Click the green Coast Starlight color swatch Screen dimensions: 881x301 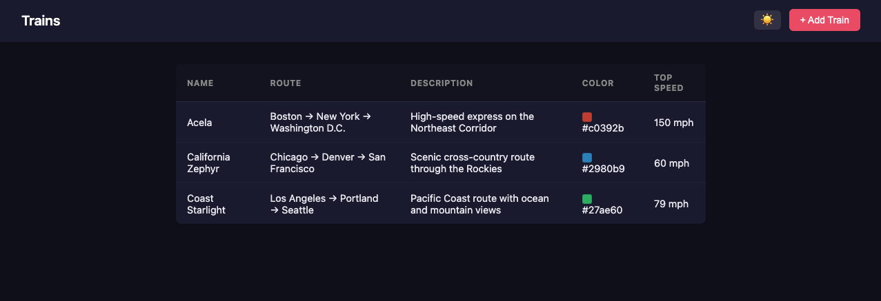tap(587, 199)
